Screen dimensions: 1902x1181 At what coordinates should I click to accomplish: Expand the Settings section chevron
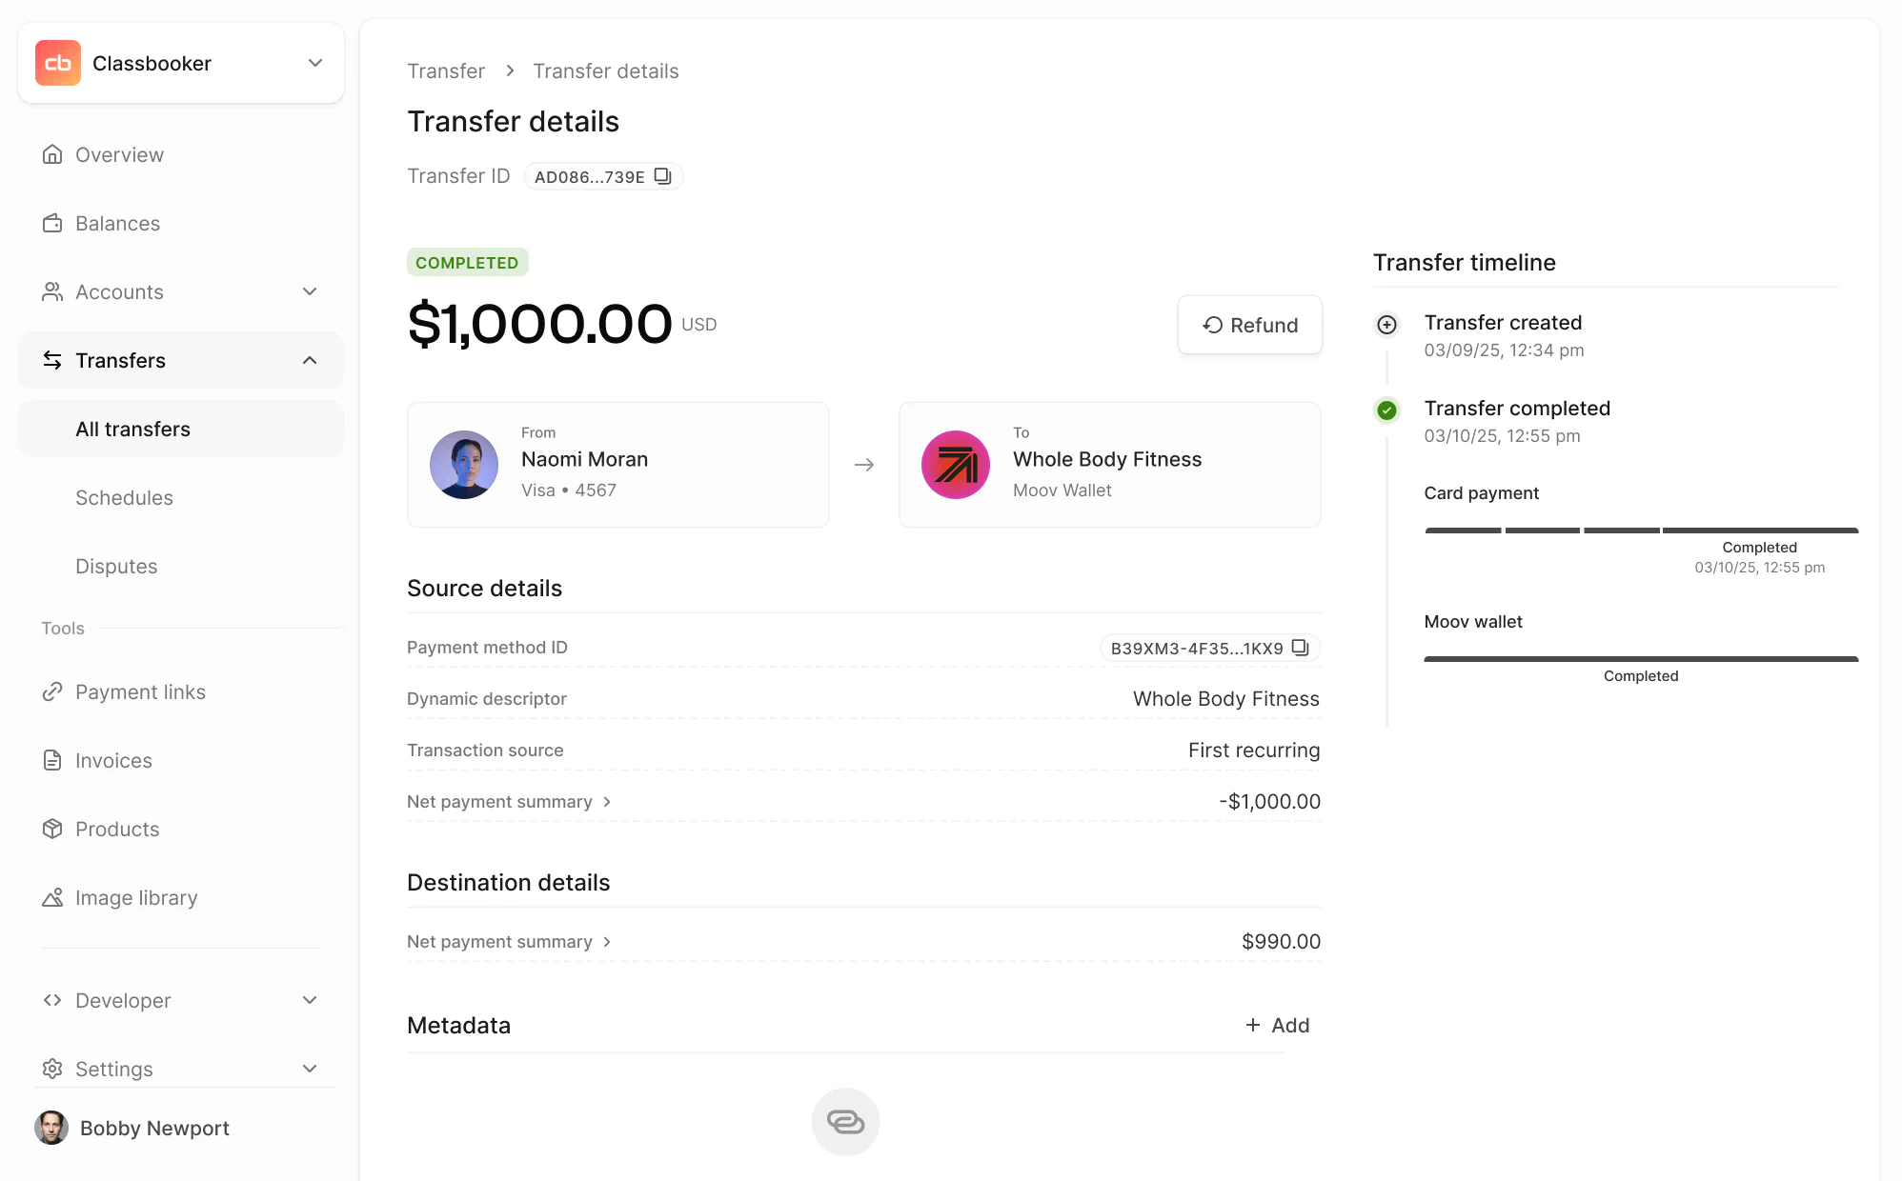[x=310, y=1069]
